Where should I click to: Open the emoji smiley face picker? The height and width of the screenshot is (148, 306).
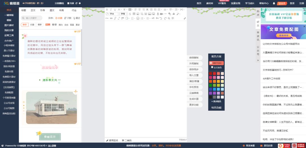click(x=138, y=18)
